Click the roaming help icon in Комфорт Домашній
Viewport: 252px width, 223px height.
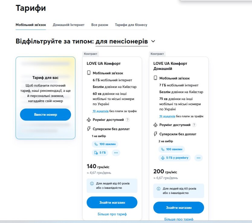tap(194, 125)
